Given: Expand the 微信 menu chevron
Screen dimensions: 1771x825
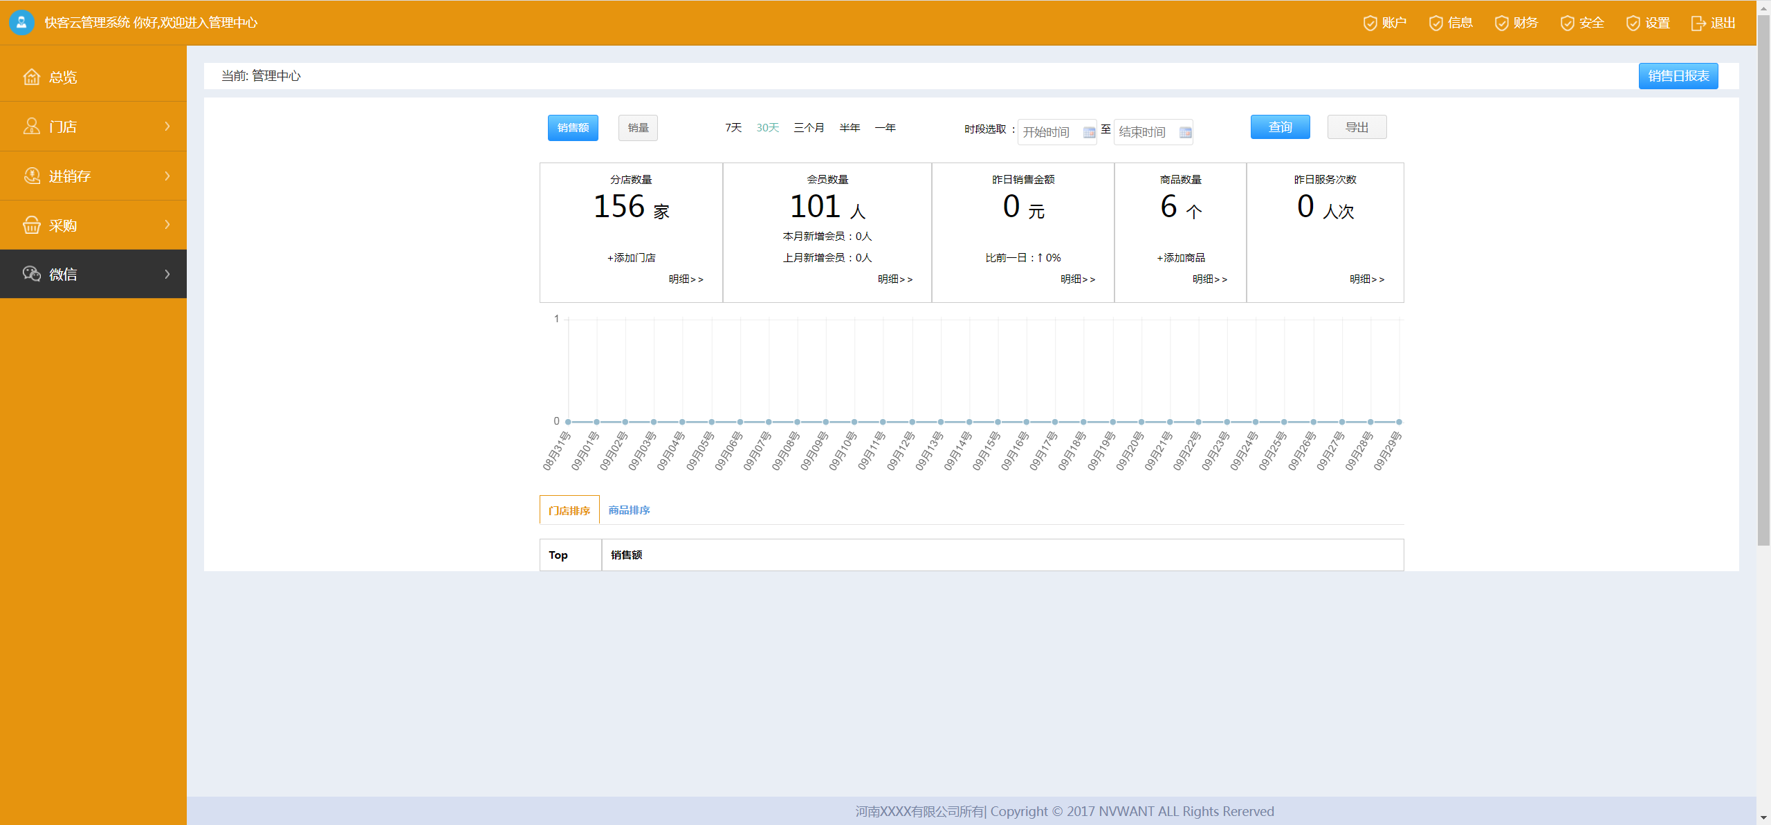Looking at the screenshot, I should coord(167,274).
